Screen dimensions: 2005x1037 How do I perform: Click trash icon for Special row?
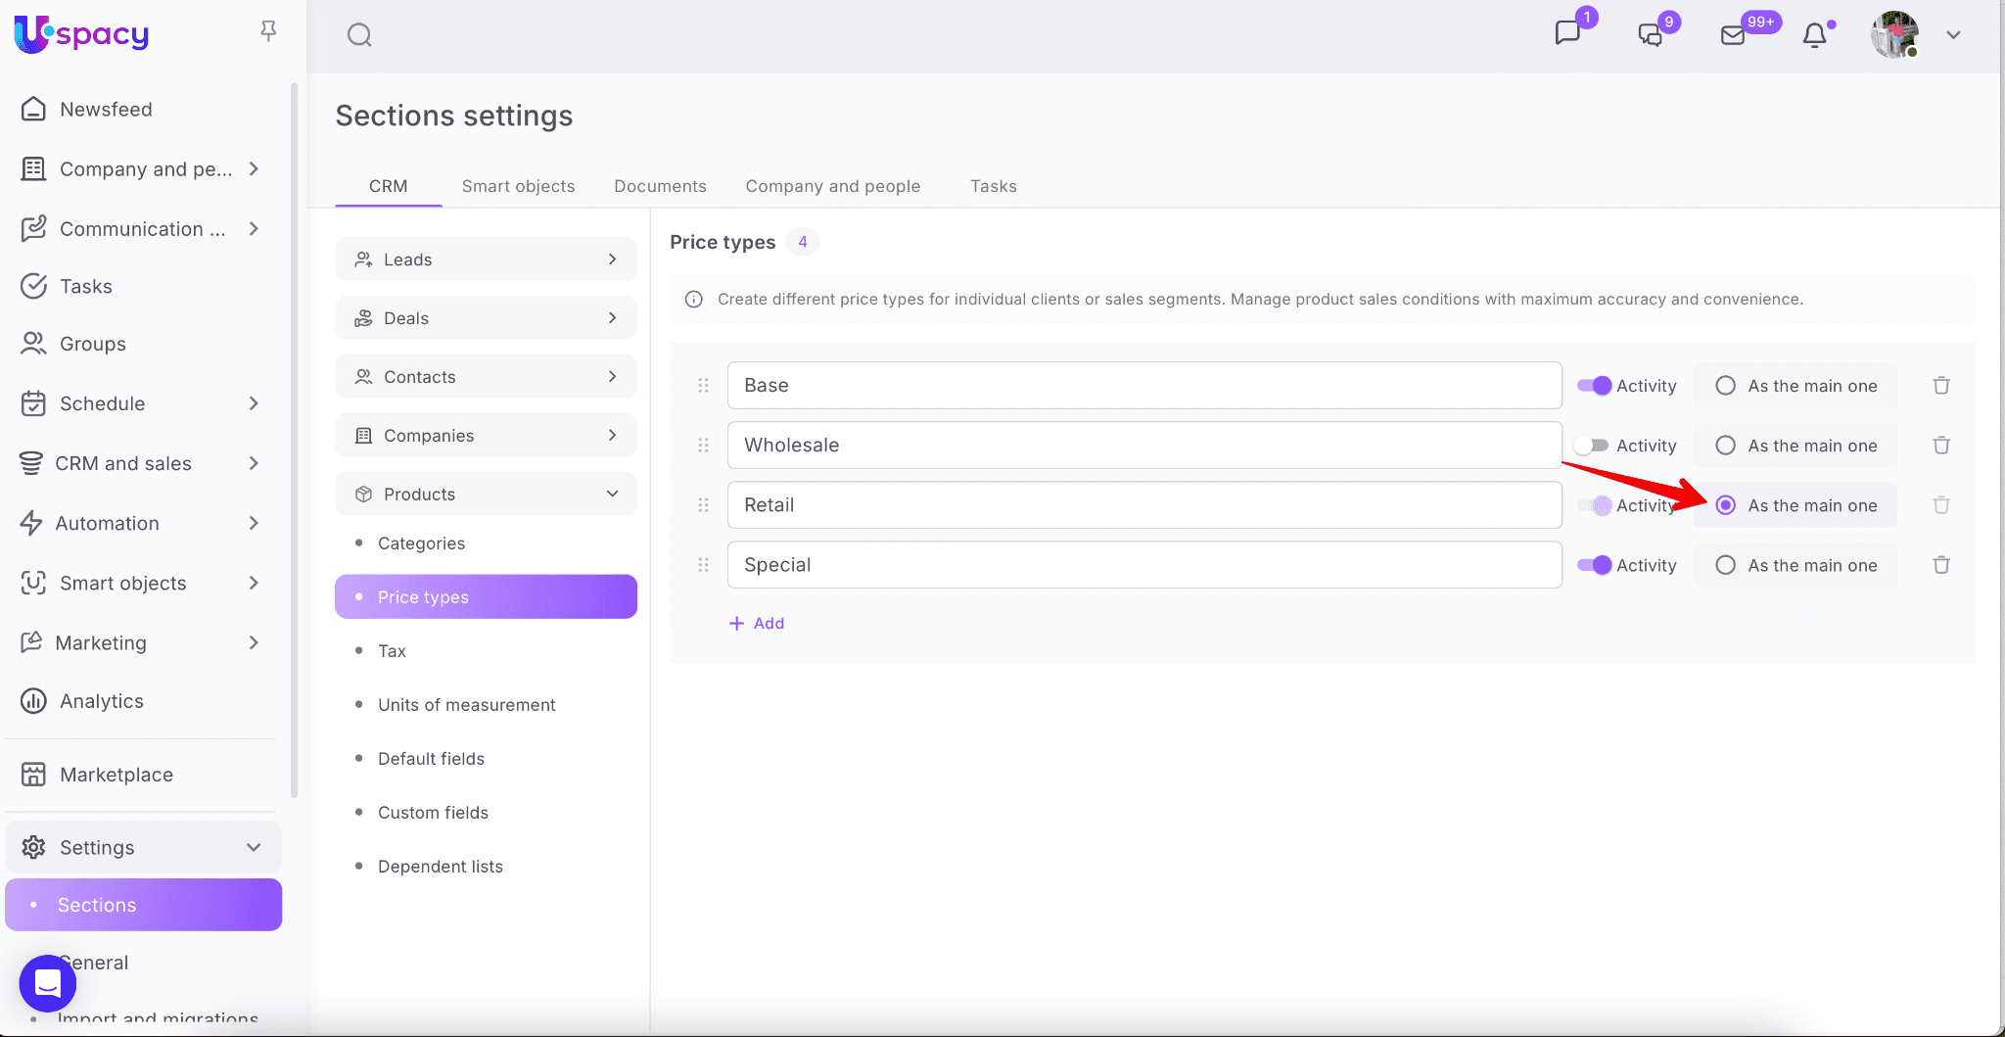[x=1941, y=565]
